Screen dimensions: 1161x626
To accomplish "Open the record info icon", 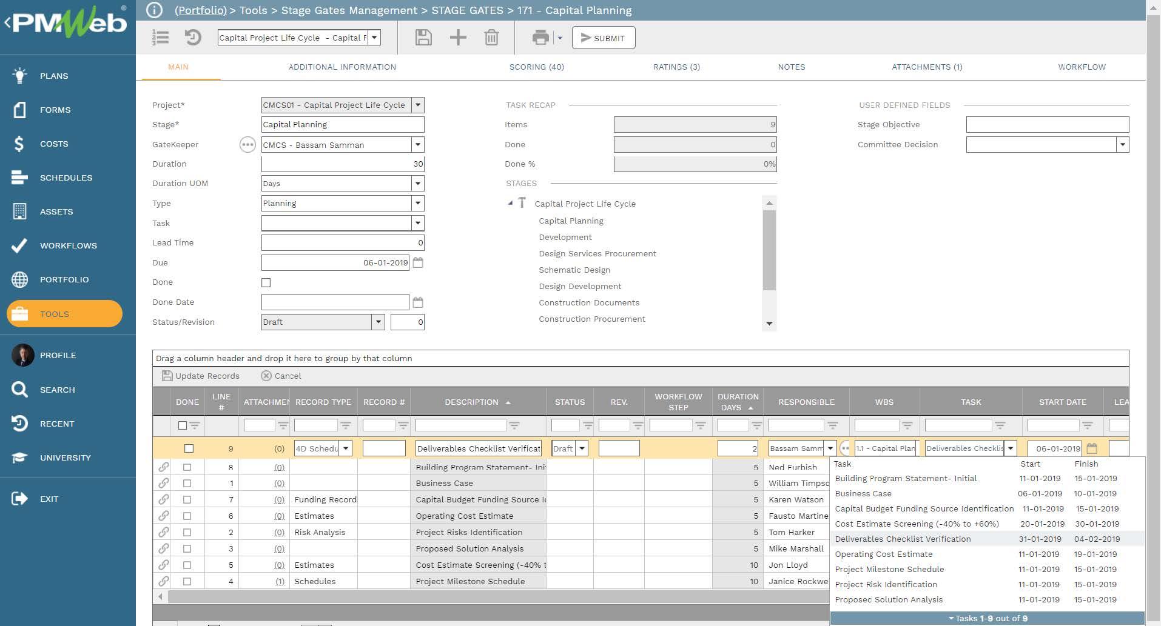I will [x=155, y=10].
